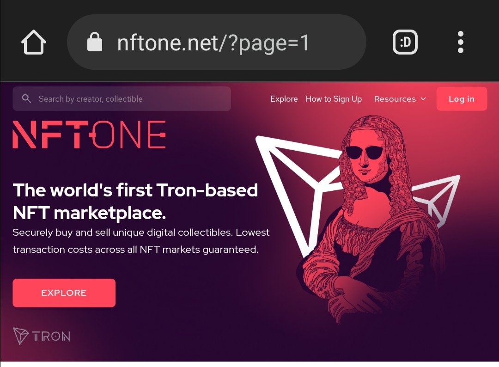The width and height of the screenshot is (499, 367).
Task: Focus the search by creator field
Action: pyautogui.click(x=122, y=98)
